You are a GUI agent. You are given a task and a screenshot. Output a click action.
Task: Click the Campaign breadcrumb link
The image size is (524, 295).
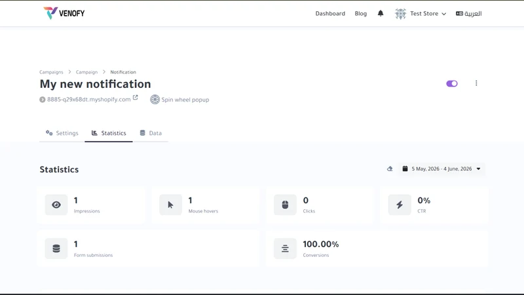pos(86,72)
